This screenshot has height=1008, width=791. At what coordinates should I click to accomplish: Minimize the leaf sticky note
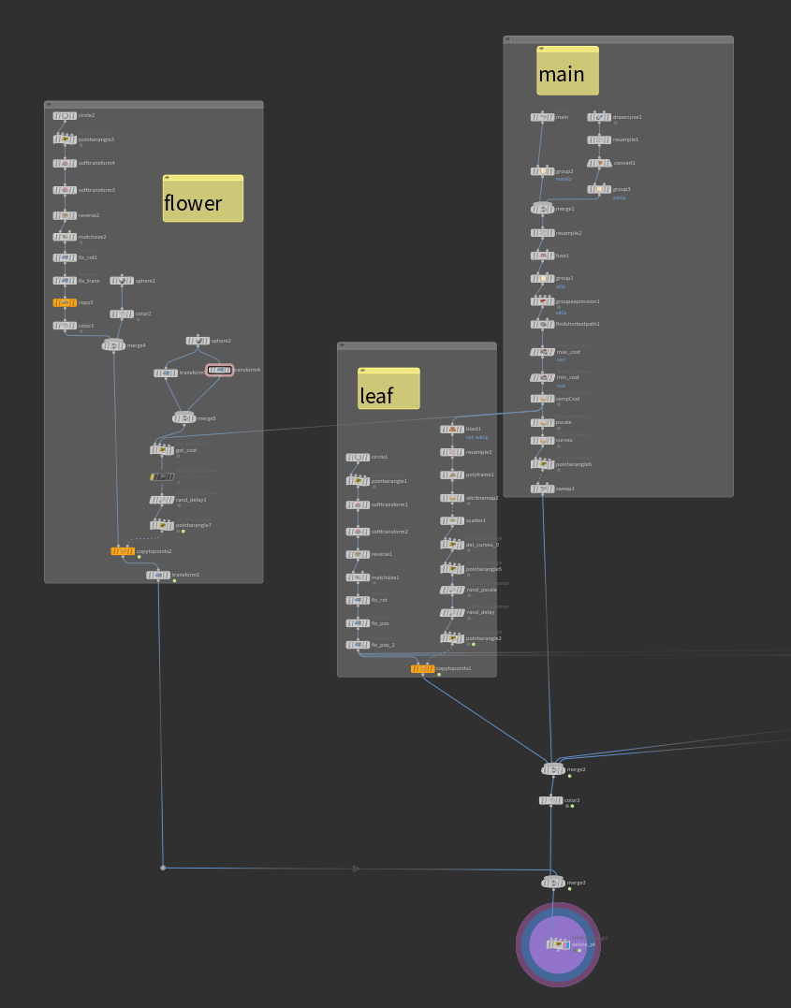[x=362, y=371]
